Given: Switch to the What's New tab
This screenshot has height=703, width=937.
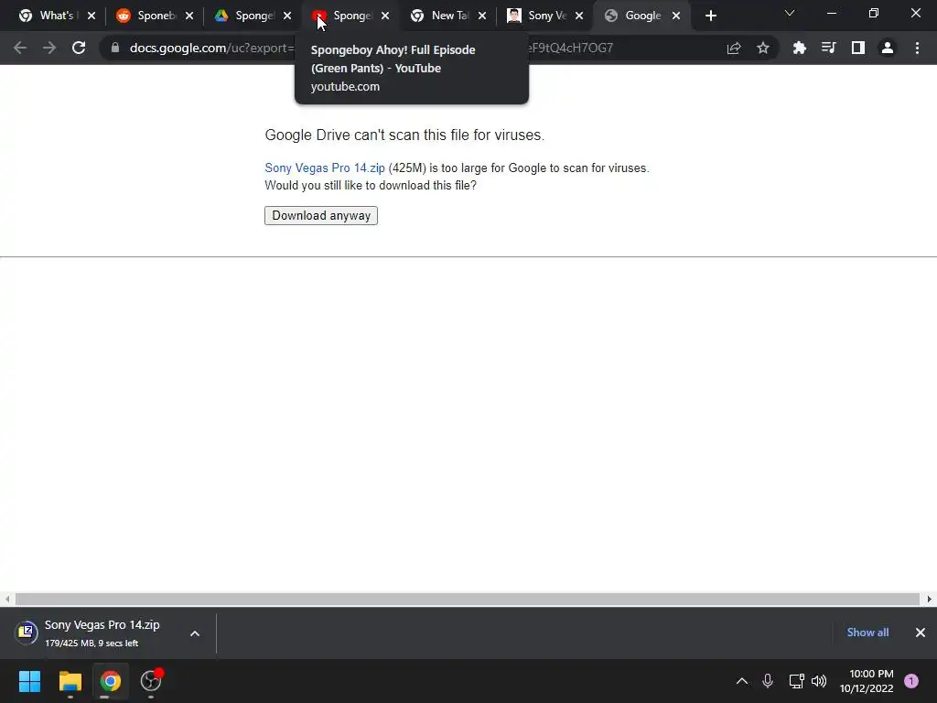Looking at the screenshot, I should [56, 16].
